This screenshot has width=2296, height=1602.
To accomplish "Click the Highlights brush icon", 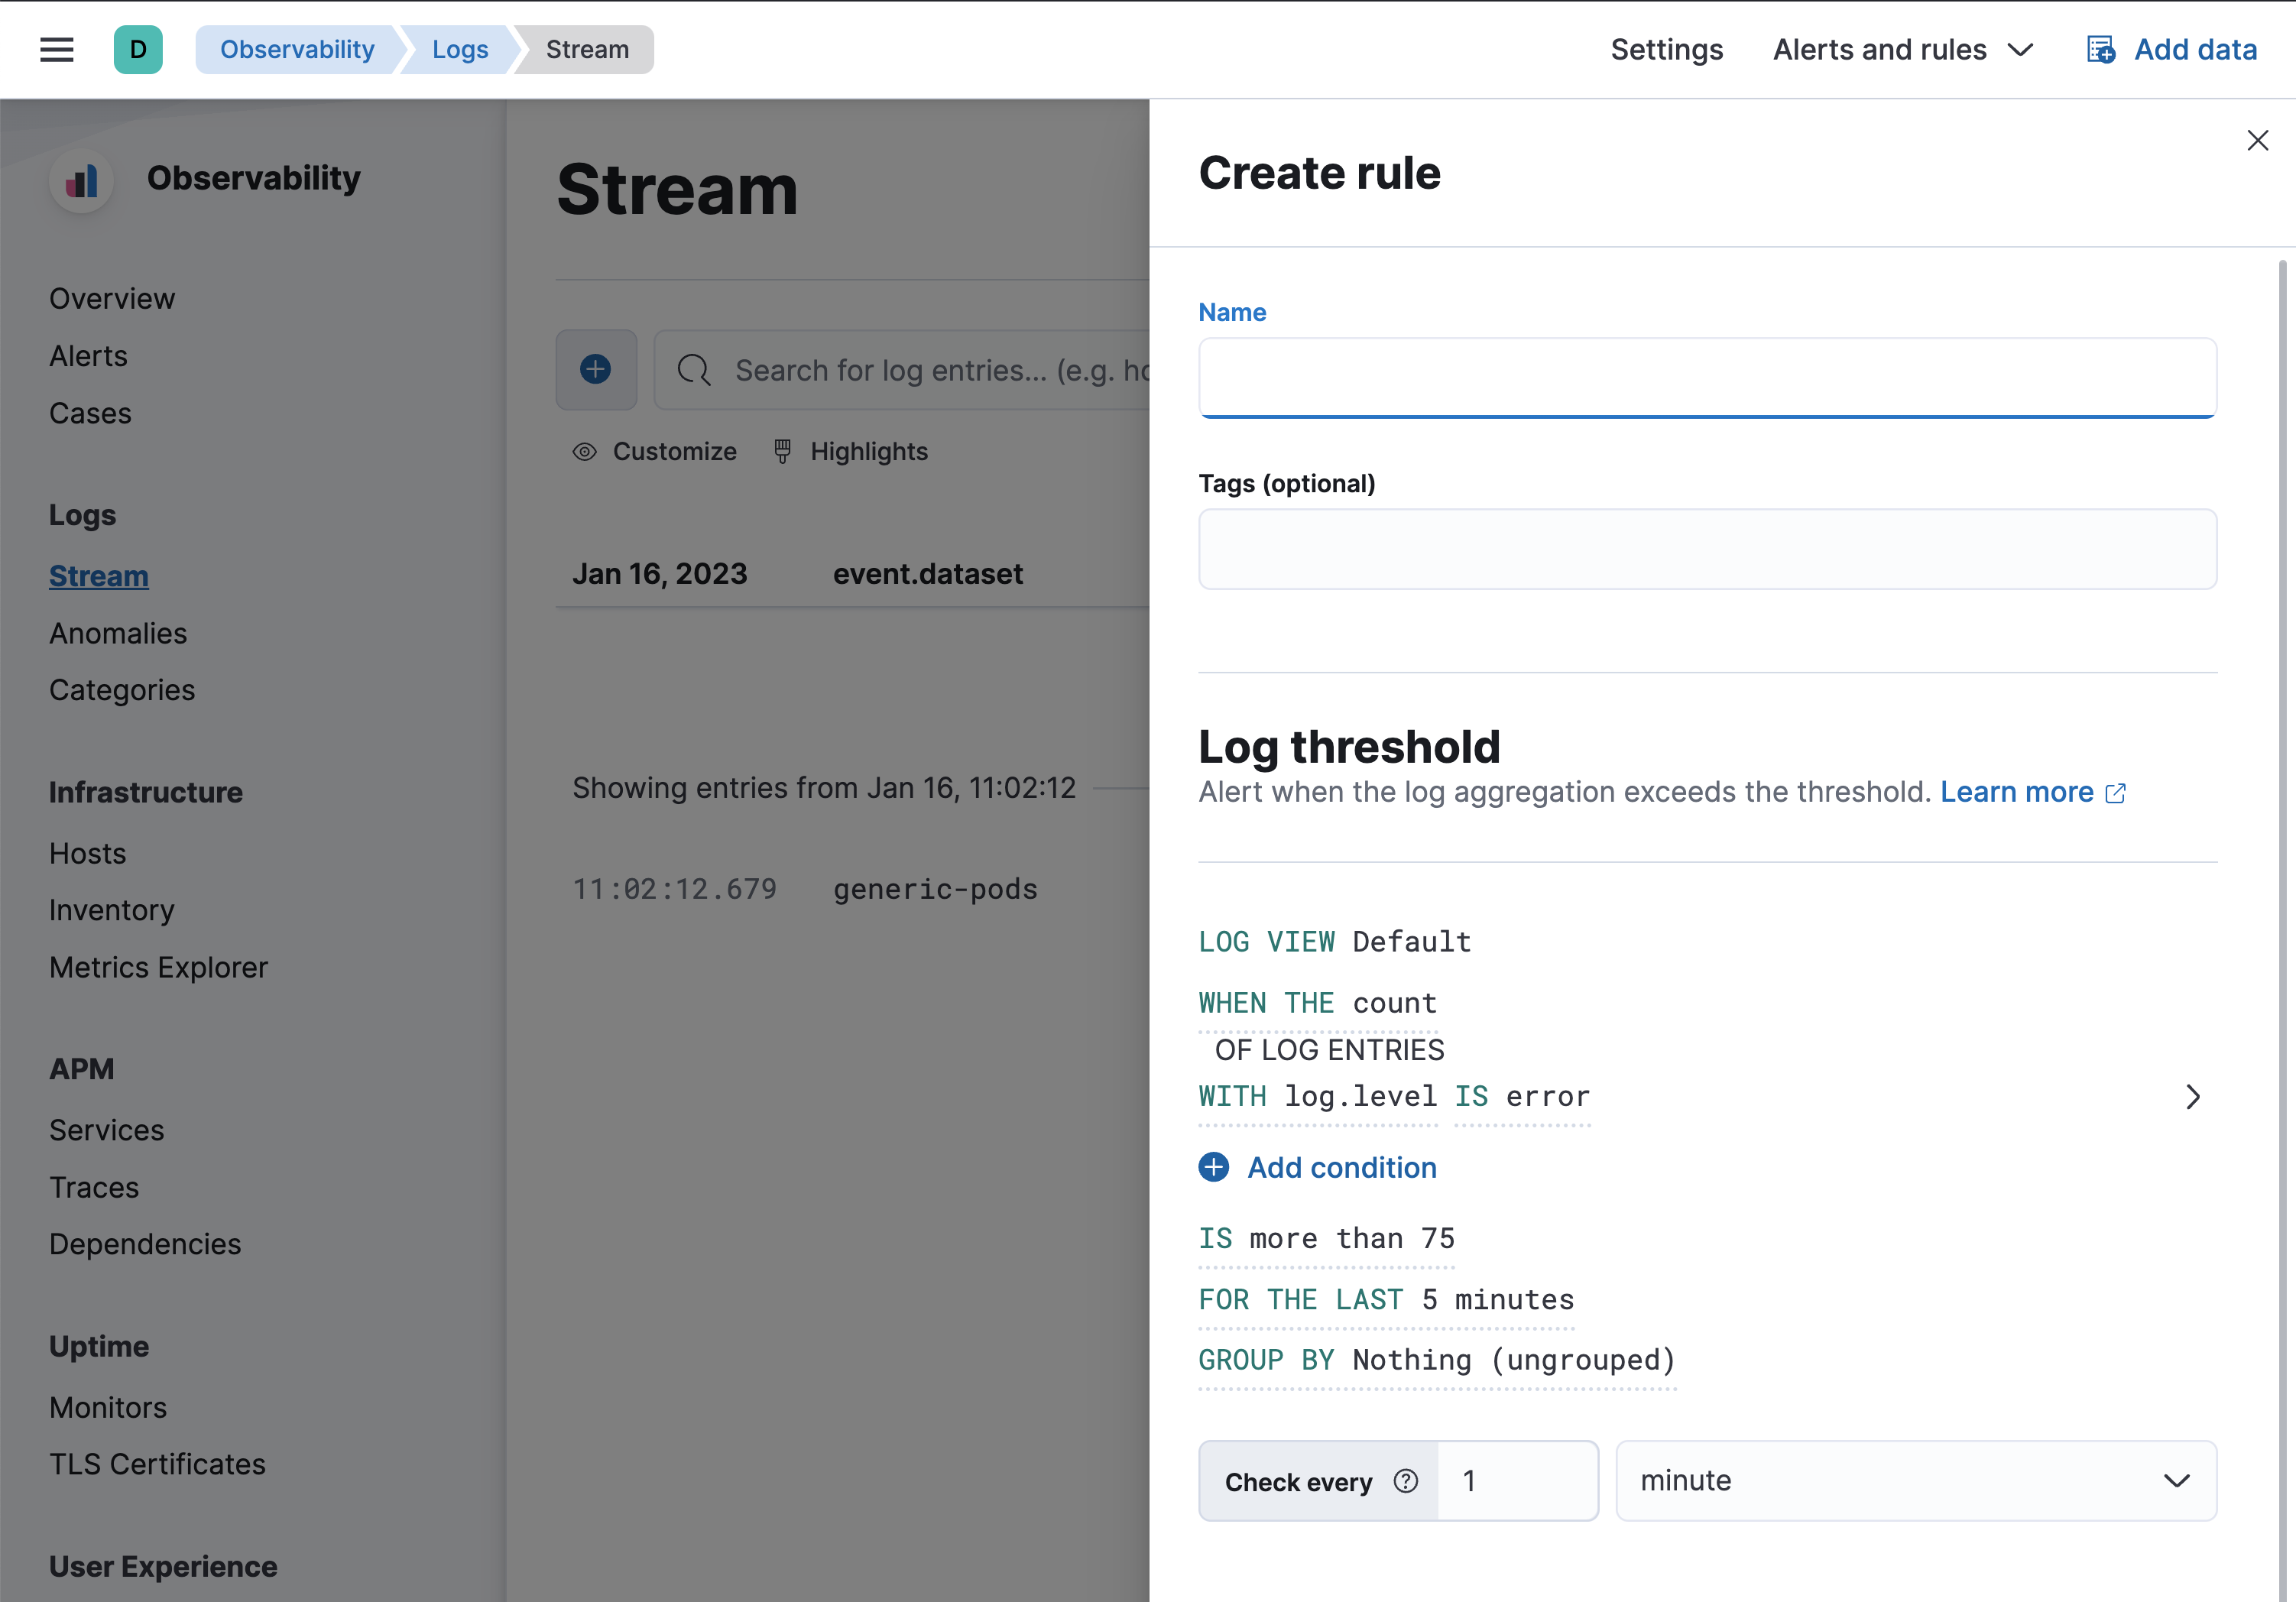I will [x=783, y=451].
